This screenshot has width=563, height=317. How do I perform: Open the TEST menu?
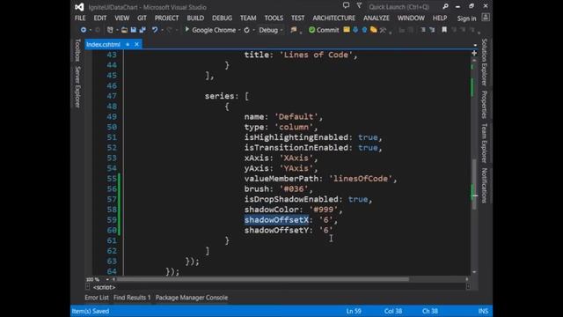(x=297, y=18)
